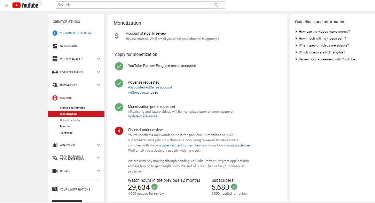375x203 pixels.
Task: Open Associated AdSense account link
Action: (150, 87)
